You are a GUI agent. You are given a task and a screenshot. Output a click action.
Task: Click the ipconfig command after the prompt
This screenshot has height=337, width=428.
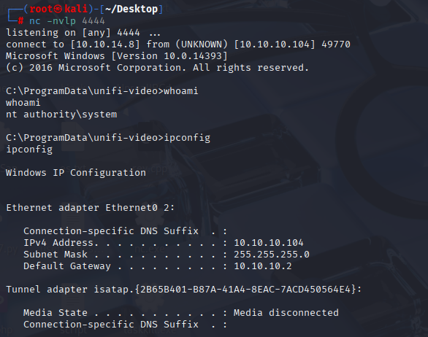point(187,138)
